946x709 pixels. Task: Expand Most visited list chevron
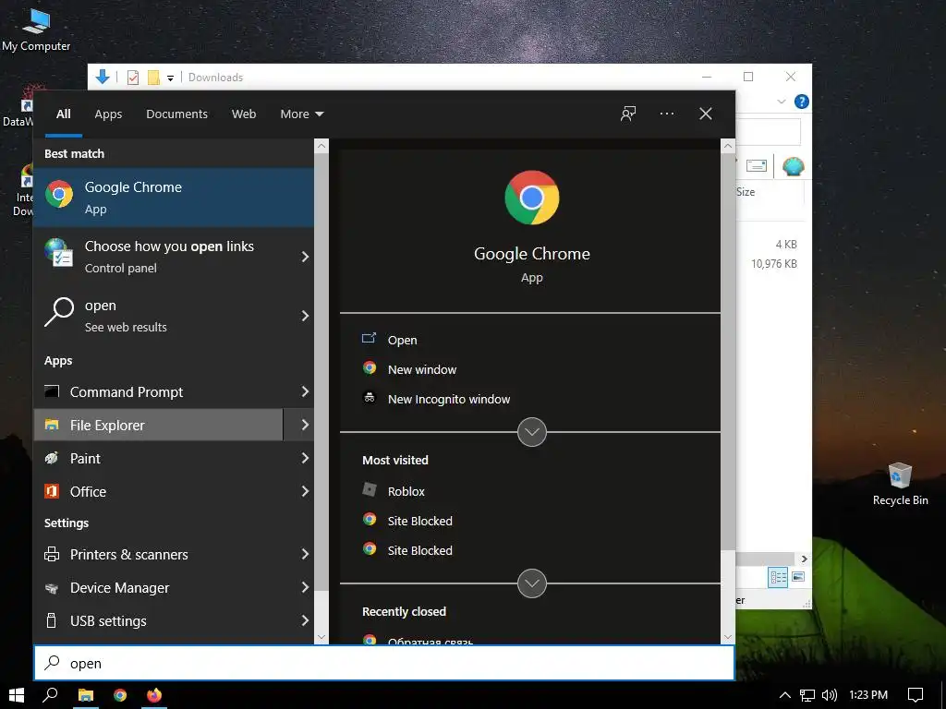tap(531, 583)
